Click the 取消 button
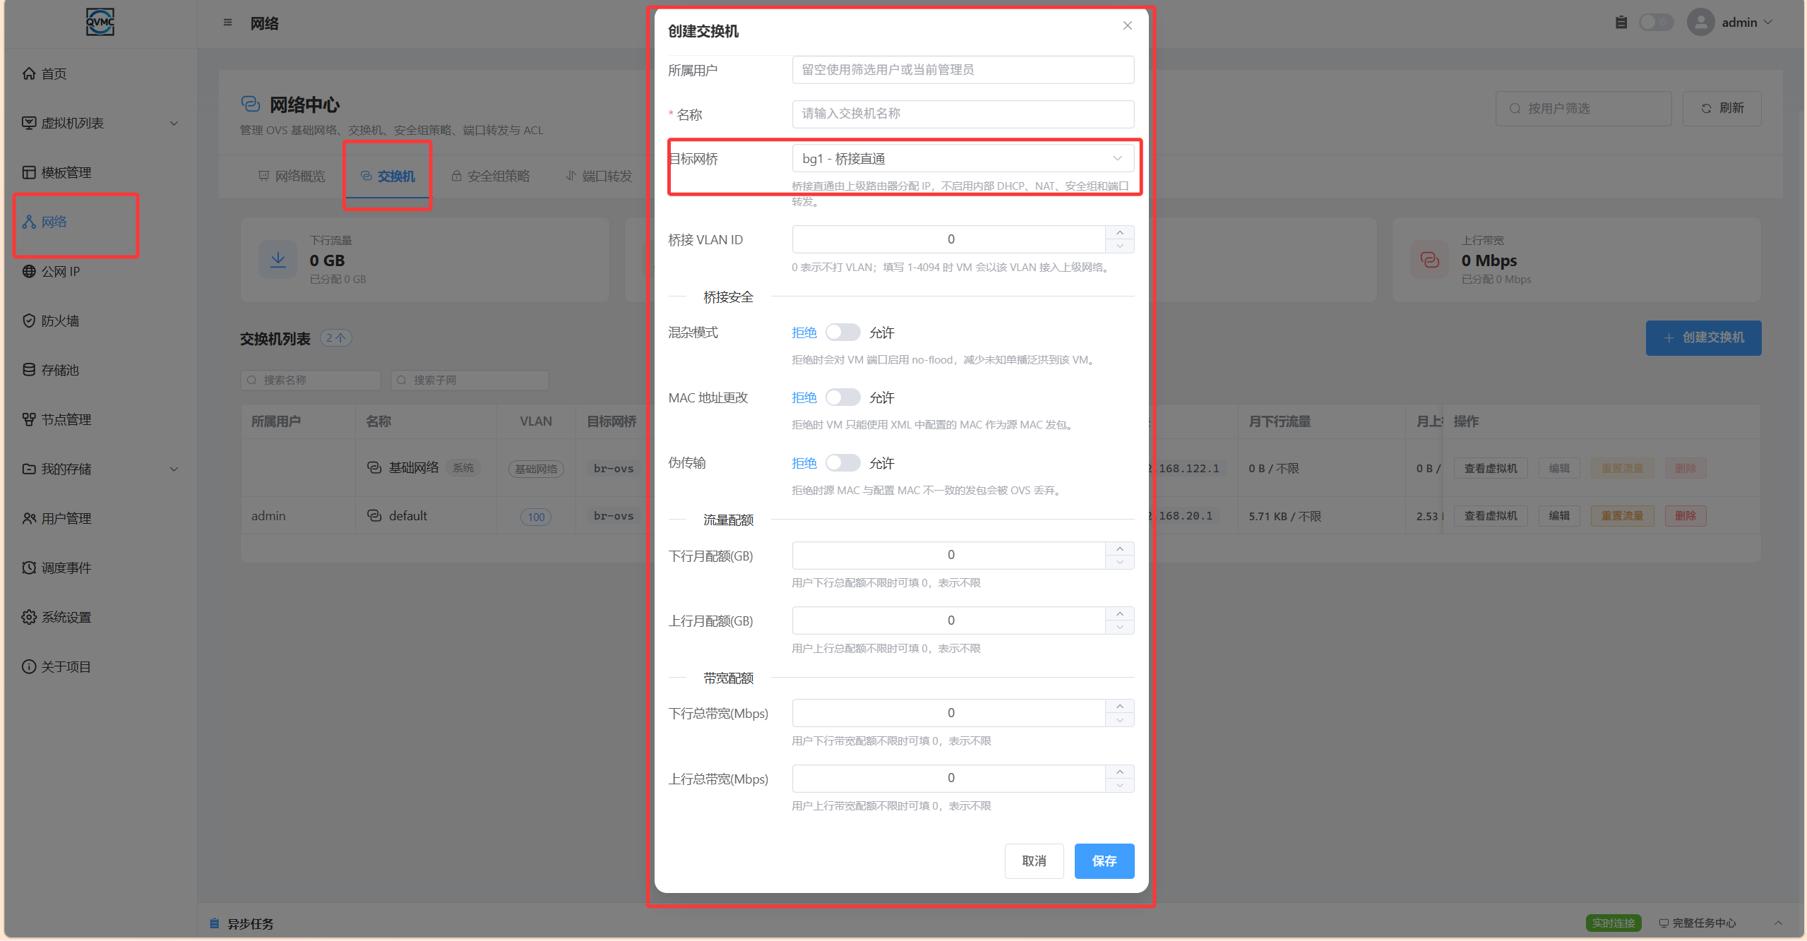The height and width of the screenshot is (941, 1807). (1034, 861)
